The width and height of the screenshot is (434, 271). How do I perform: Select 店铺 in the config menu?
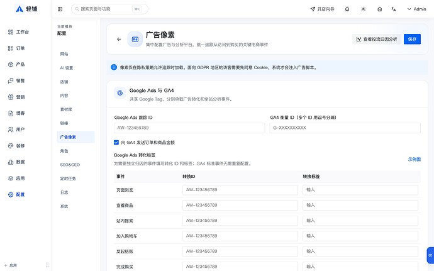(x=76, y=82)
